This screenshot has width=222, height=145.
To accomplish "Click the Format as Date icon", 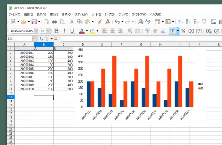I will (199, 31).
